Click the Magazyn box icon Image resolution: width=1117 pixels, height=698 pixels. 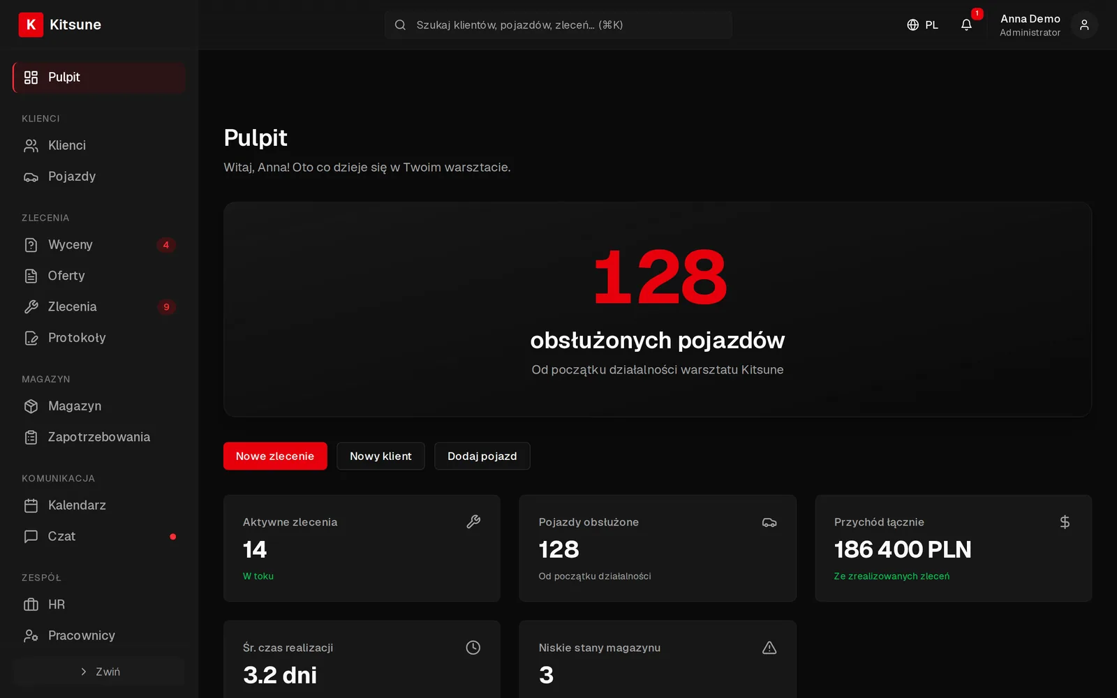click(31, 406)
